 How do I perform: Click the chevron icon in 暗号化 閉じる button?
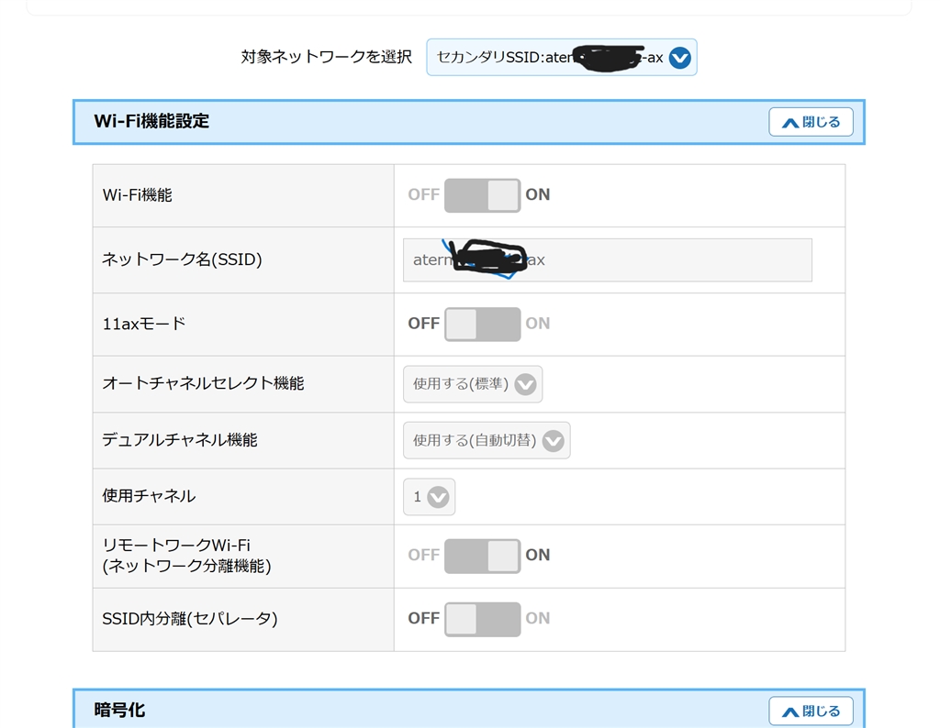[789, 711]
